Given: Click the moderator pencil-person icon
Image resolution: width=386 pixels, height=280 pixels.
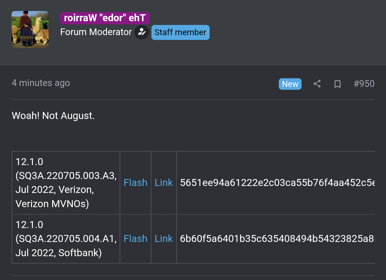Looking at the screenshot, I should coord(142,32).
